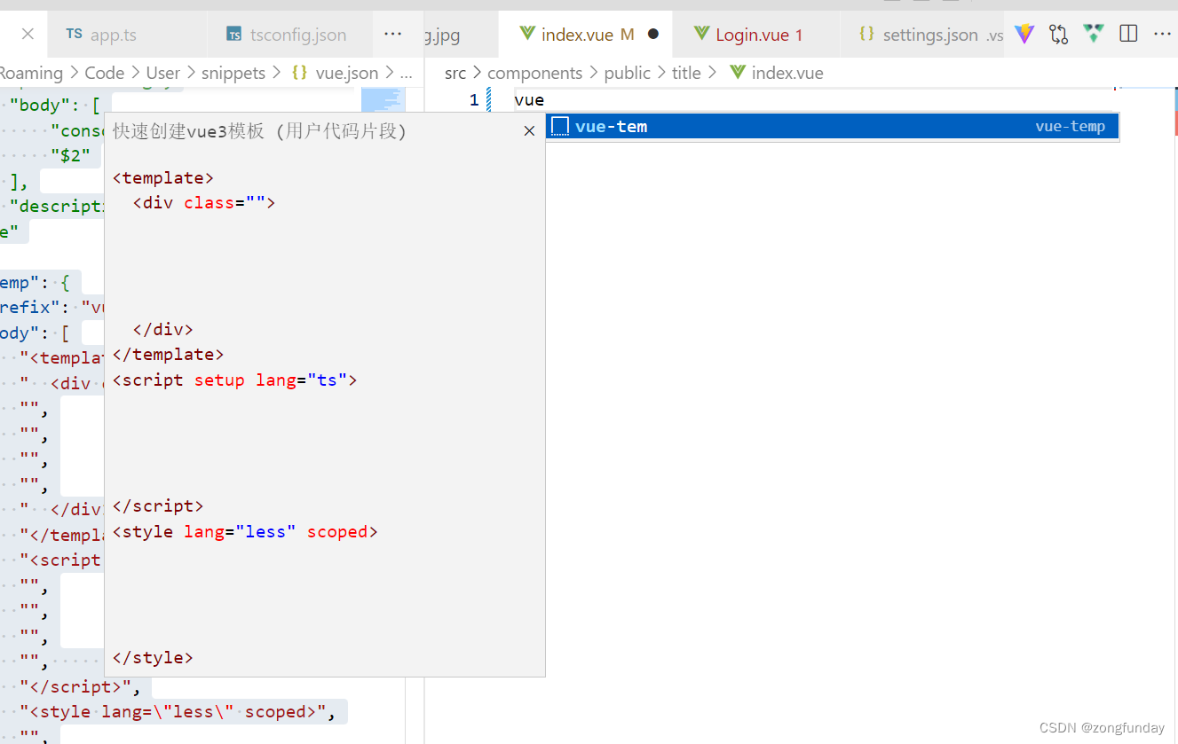Click the Vite icon in editor toolbar

pyautogui.click(x=1024, y=35)
